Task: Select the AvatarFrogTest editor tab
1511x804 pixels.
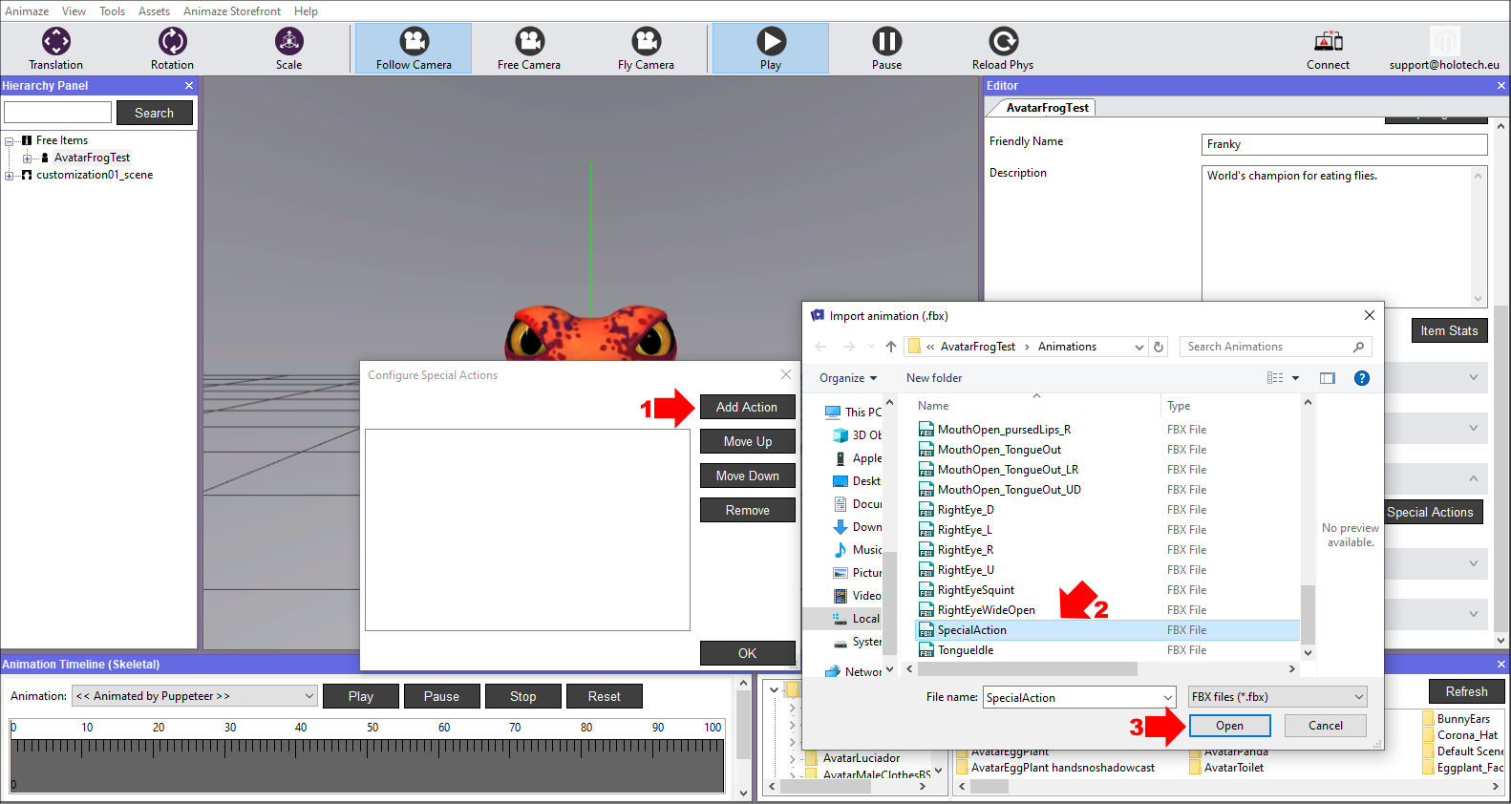Action: coord(1046,108)
